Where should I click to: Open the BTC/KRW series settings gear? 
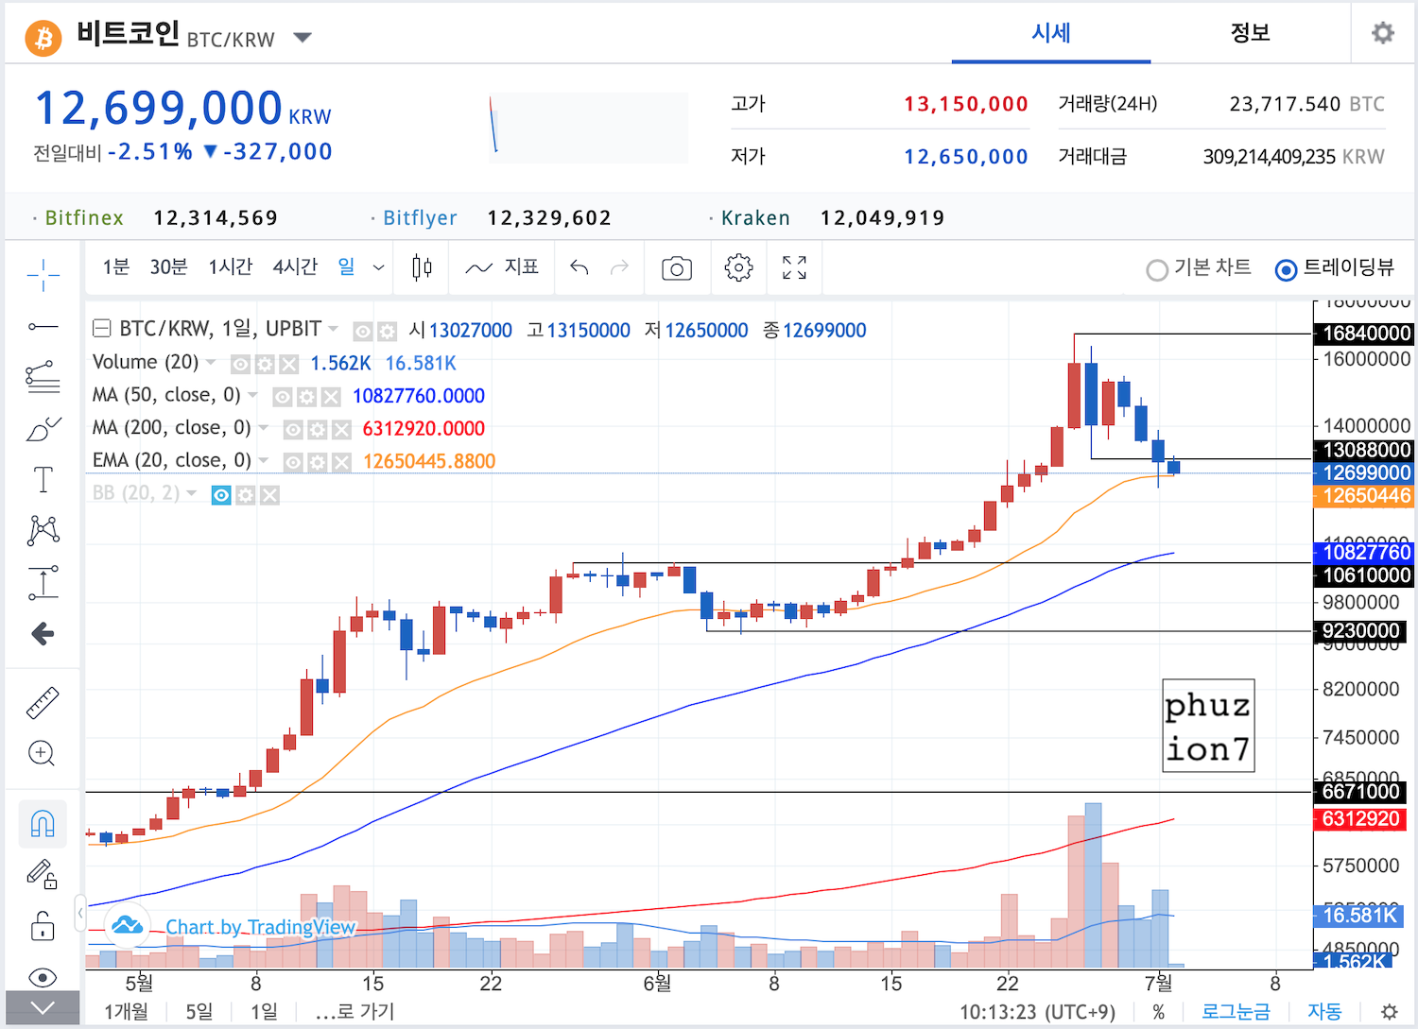[x=387, y=331]
